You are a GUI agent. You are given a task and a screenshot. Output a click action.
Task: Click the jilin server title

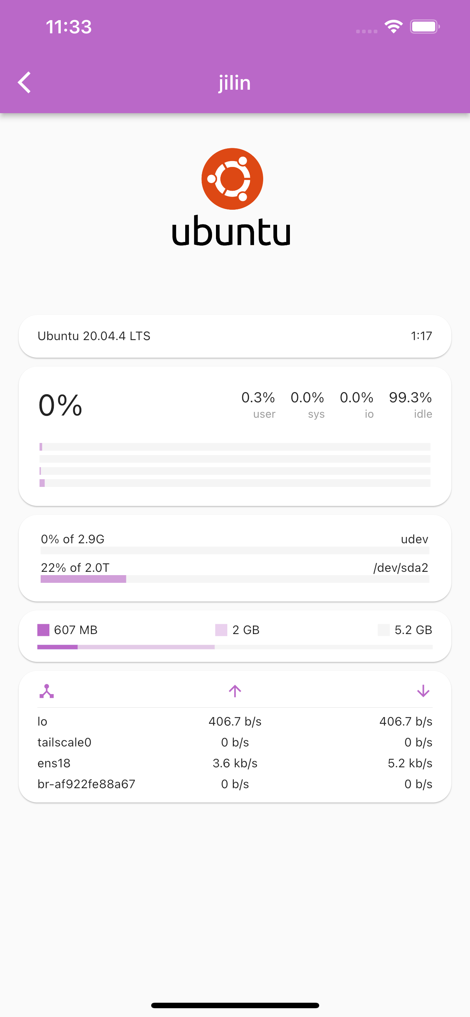click(235, 82)
